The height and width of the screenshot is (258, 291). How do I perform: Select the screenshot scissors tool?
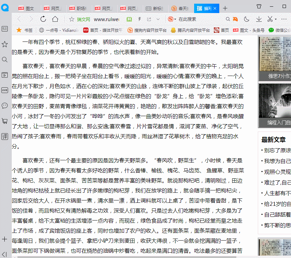click(x=270, y=19)
